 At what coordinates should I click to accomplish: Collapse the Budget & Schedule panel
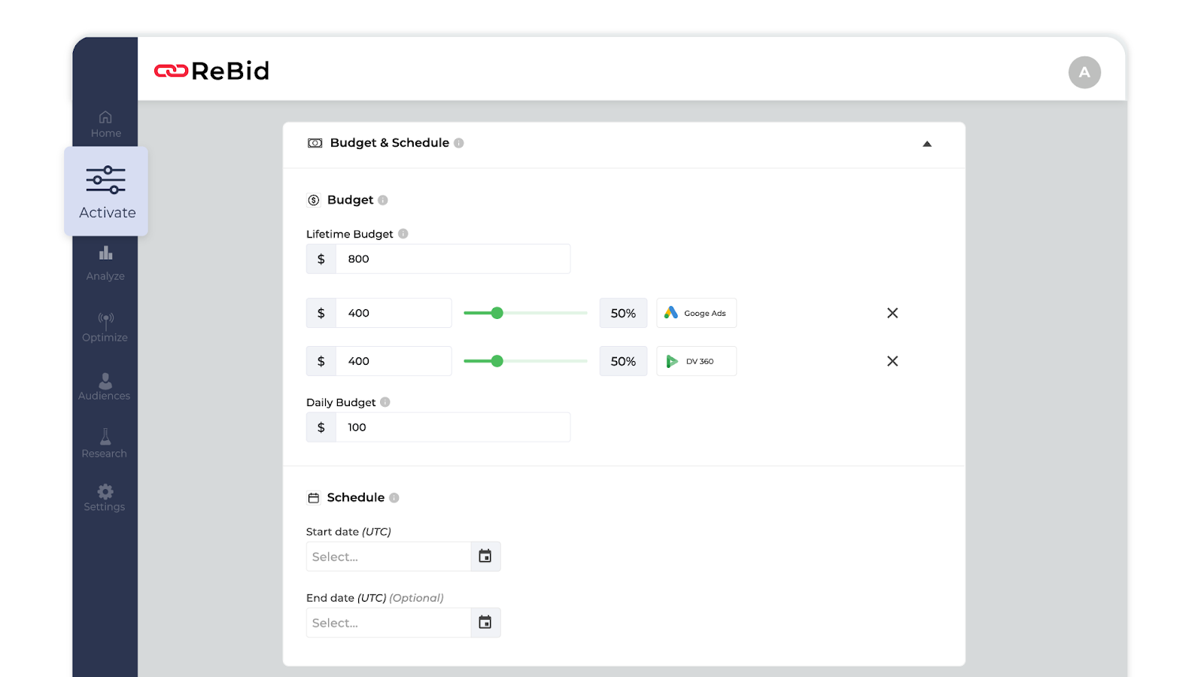[927, 144]
